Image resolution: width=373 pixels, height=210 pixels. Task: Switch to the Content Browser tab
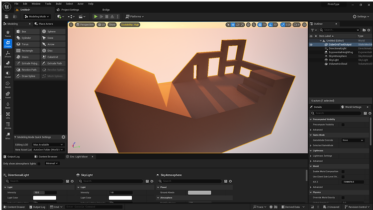pyautogui.click(x=46, y=157)
